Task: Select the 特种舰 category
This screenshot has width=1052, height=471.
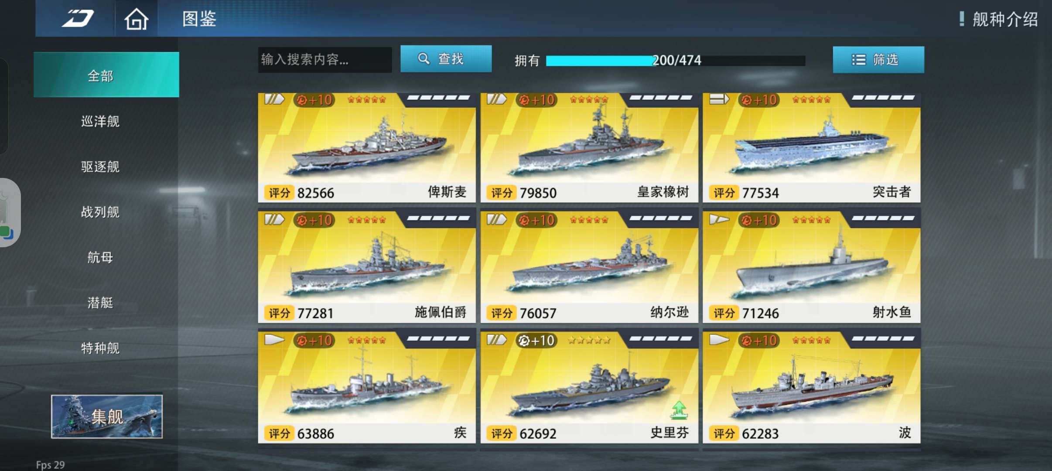Action: tap(100, 348)
